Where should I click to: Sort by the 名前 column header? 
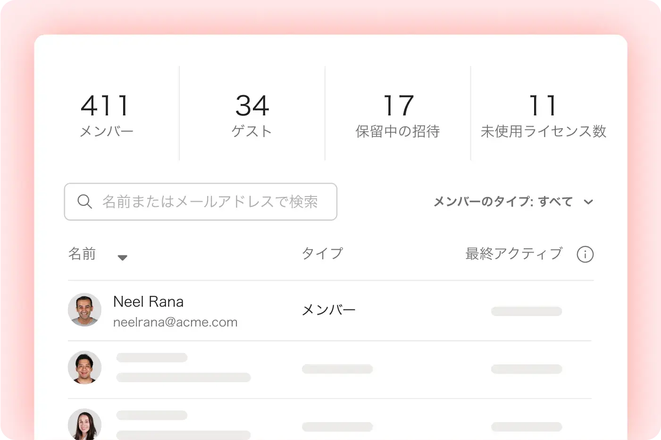82,254
